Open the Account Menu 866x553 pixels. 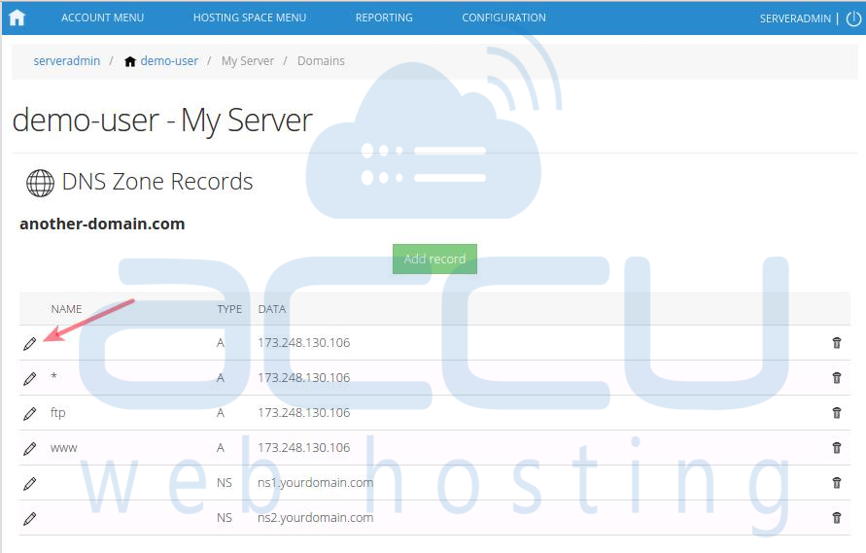point(102,17)
